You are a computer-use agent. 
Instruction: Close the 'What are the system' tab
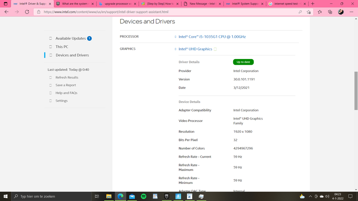pos(92,4)
